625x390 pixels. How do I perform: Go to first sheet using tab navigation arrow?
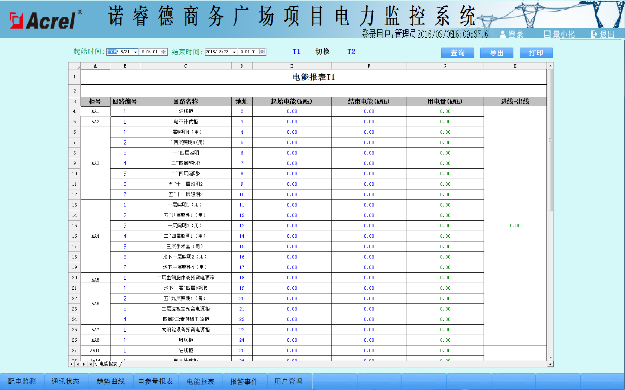pos(71,364)
